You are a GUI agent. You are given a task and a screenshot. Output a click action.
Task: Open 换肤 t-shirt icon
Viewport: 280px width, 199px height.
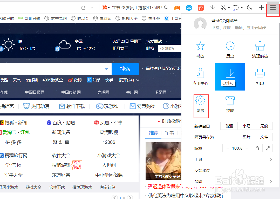[x=230, y=101]
